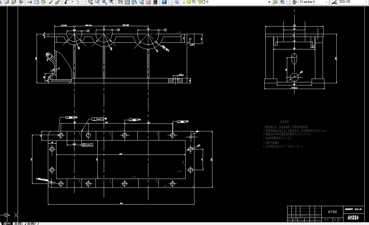Open the ISO-25 dimension style dropdown
The height and width of the screenshot is (225, 369).
[x=353, y=2]
